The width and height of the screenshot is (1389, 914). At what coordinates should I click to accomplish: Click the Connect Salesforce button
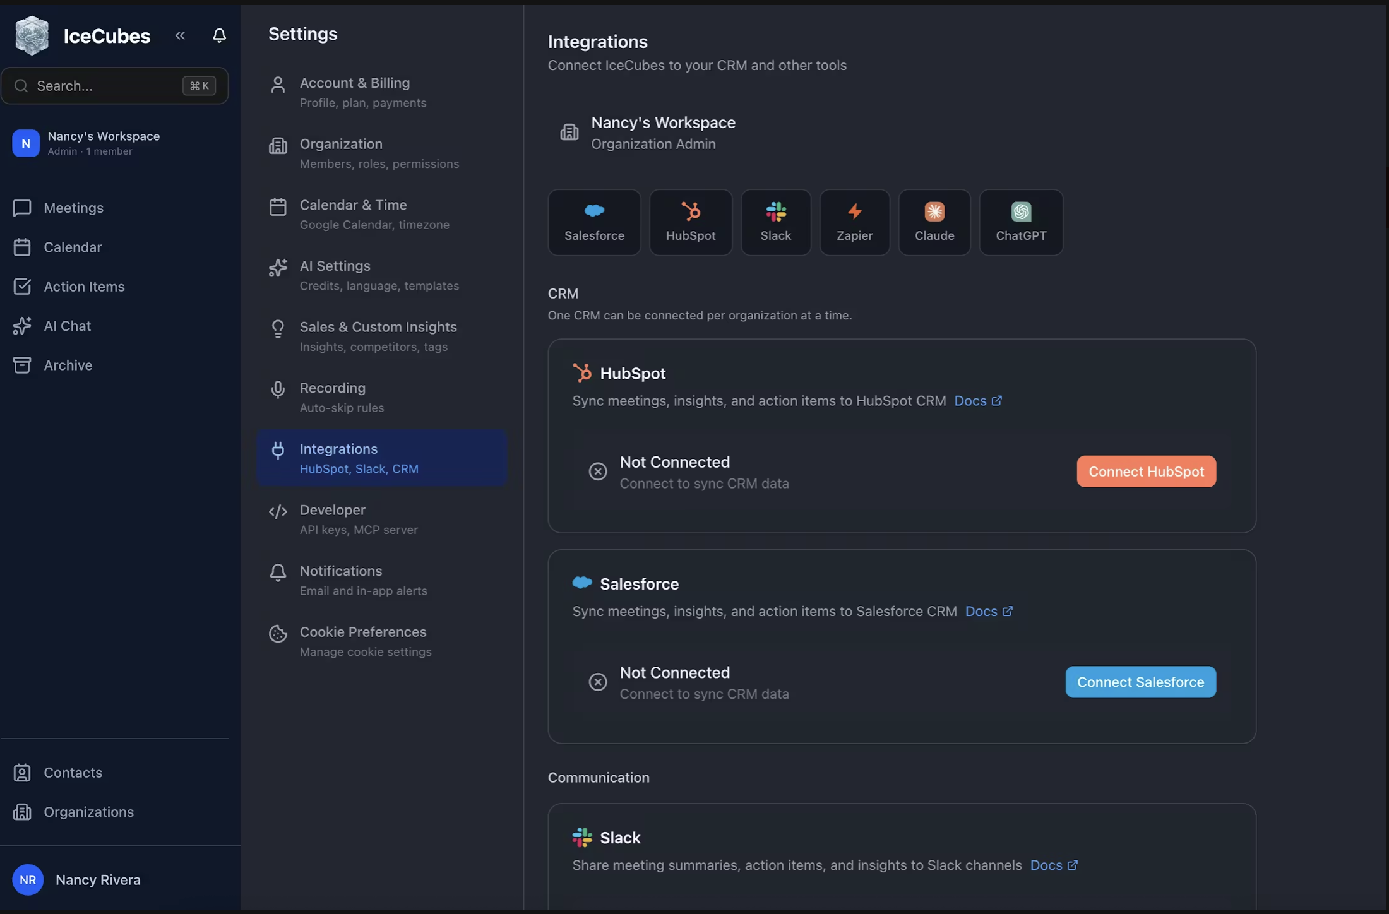[1140, 682]
